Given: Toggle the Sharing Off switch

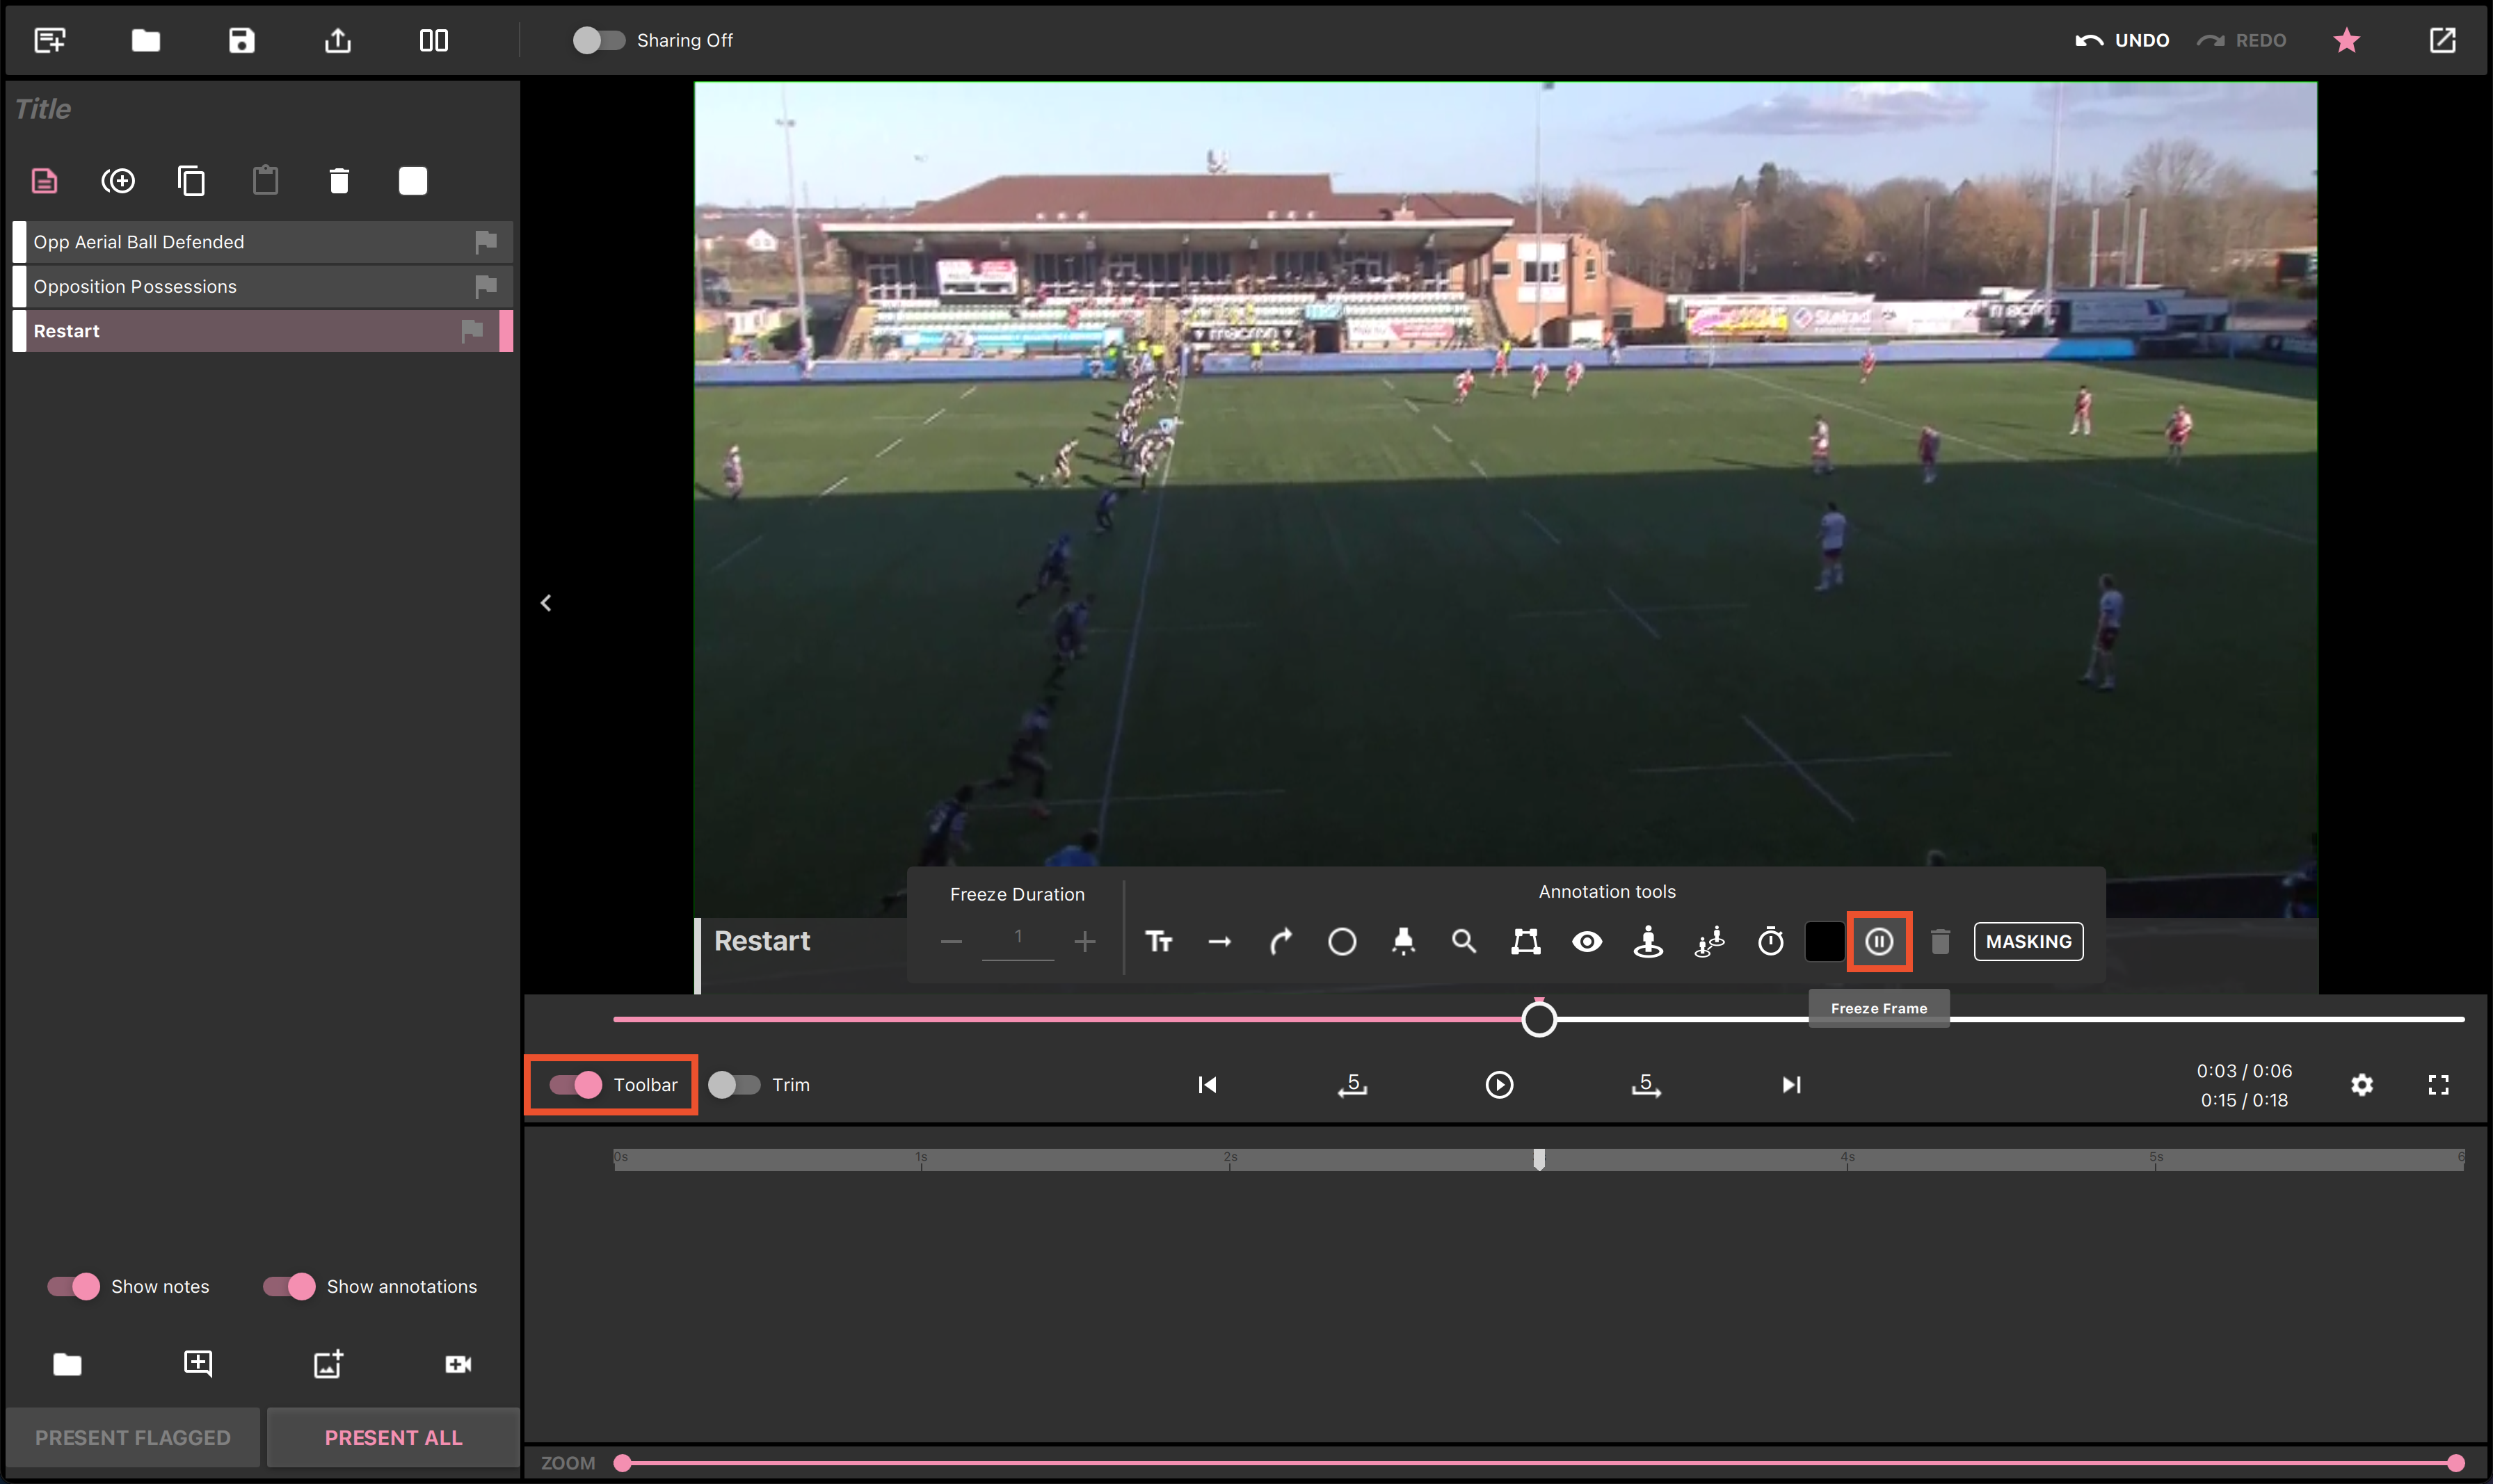Looking at the screenshot, I should 598,40.
